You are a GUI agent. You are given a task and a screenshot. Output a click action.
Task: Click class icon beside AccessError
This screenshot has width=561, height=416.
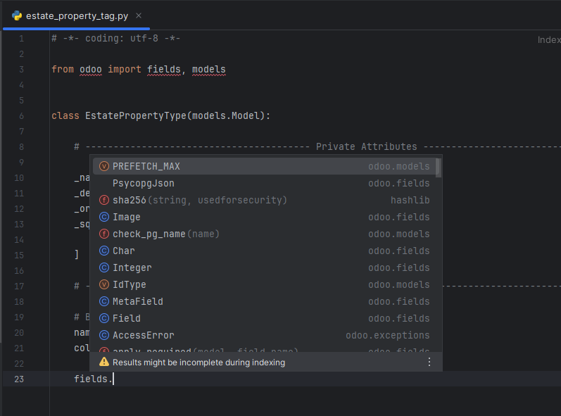click(x=103, y=335)
